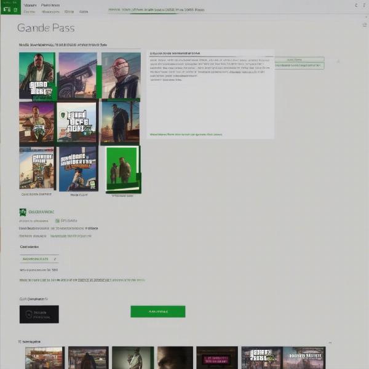Screen dimensions: 369x369
Task: Select the bottom strip thumbnail with pink neon sign
Action: [217, 358]
